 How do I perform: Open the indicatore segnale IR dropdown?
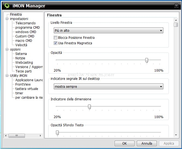[x=109, y=86]
